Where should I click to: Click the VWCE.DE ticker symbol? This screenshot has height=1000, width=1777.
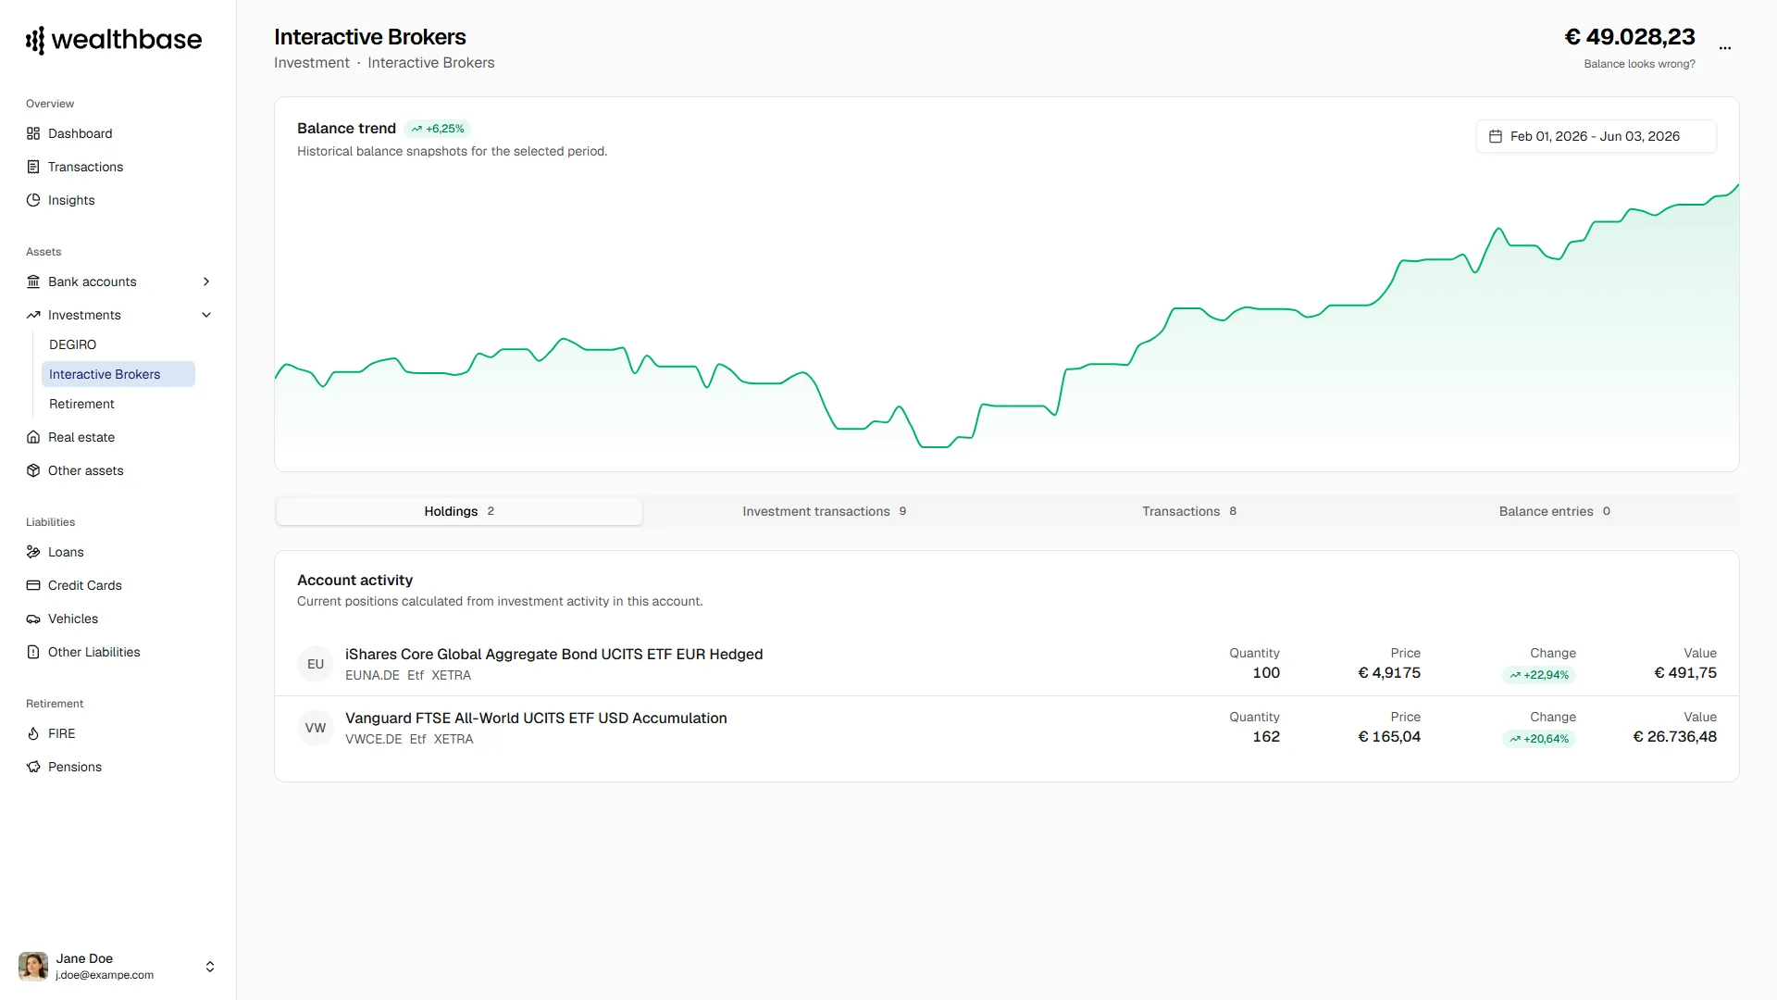coord(373,739)
